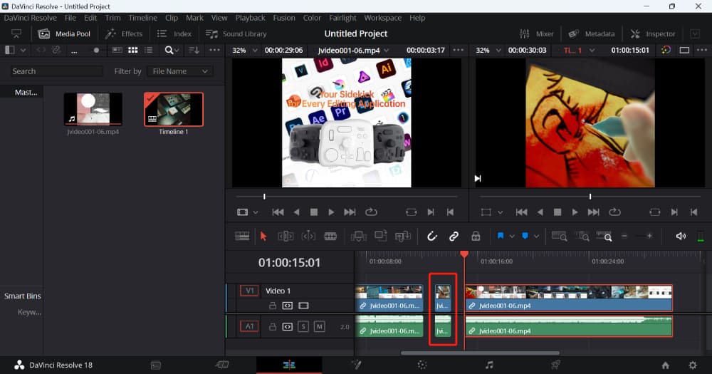Open the Fairlight page music-note icon
This screenshot has width=712, height=374.
point(489,365)
